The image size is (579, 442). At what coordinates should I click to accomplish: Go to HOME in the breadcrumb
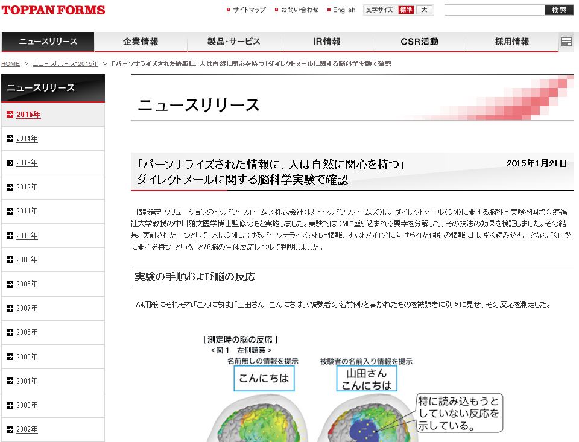(10, 63)
